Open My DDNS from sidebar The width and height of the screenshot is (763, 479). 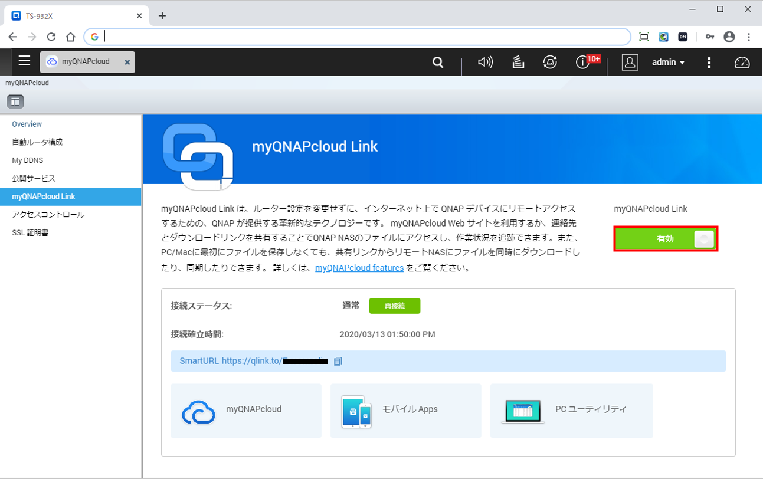(x=28, y=160)
